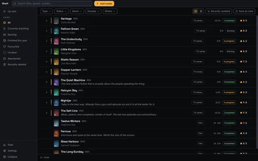Click the Little Kingdoms poster thumbnail

pyautogui.click(x=56, y=52)
